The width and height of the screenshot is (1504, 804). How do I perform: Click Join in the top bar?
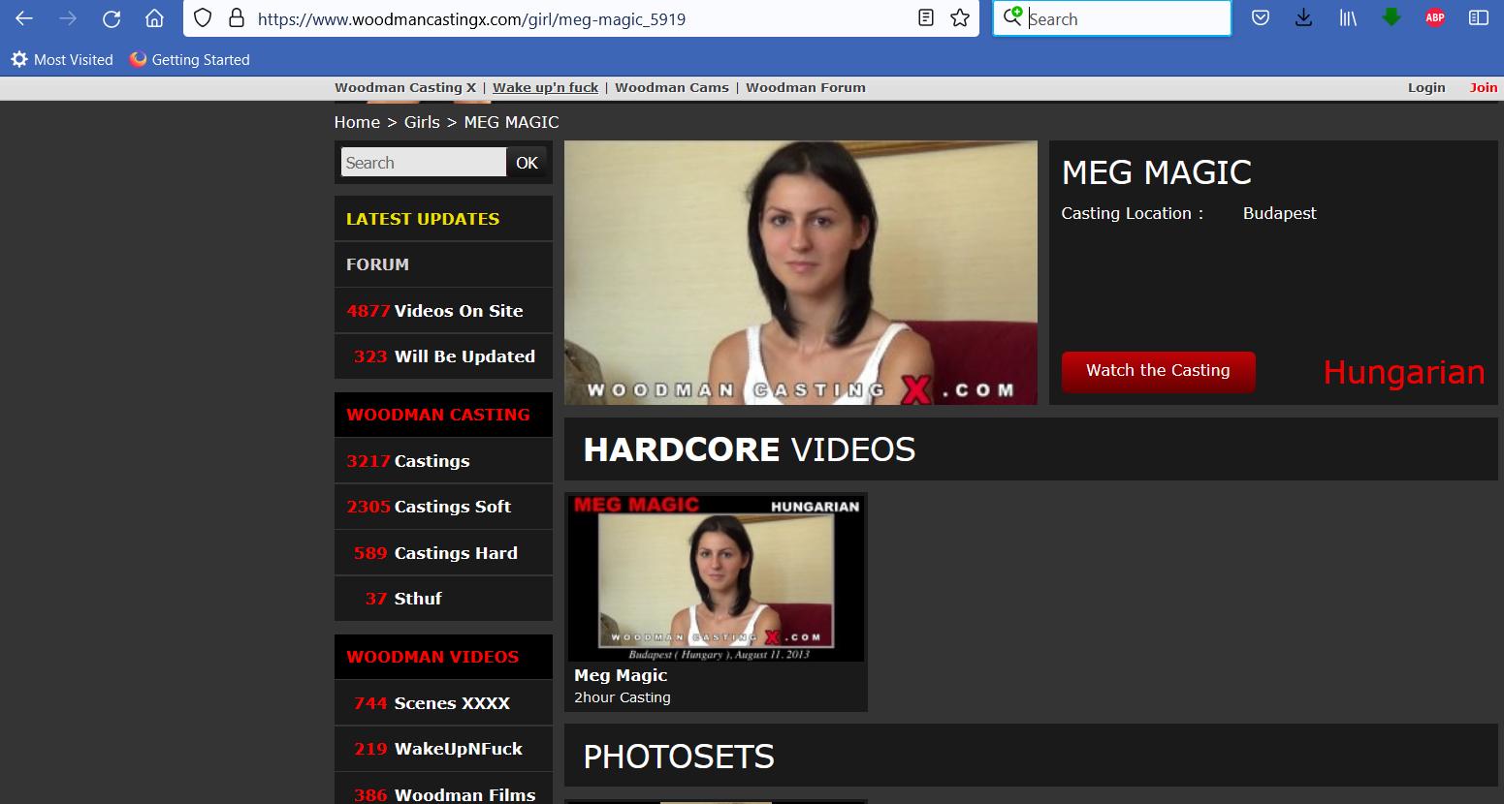pos(1483,87)
